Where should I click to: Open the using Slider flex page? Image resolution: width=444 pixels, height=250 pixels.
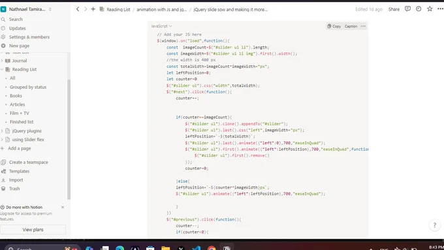28,140
